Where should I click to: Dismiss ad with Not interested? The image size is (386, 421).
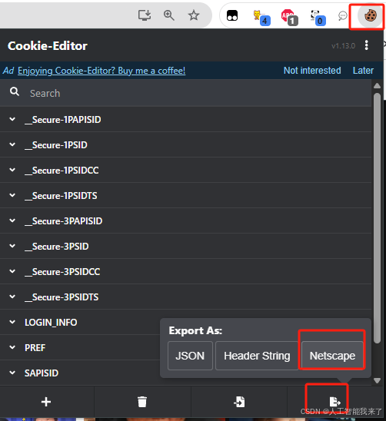coord(312,71)
